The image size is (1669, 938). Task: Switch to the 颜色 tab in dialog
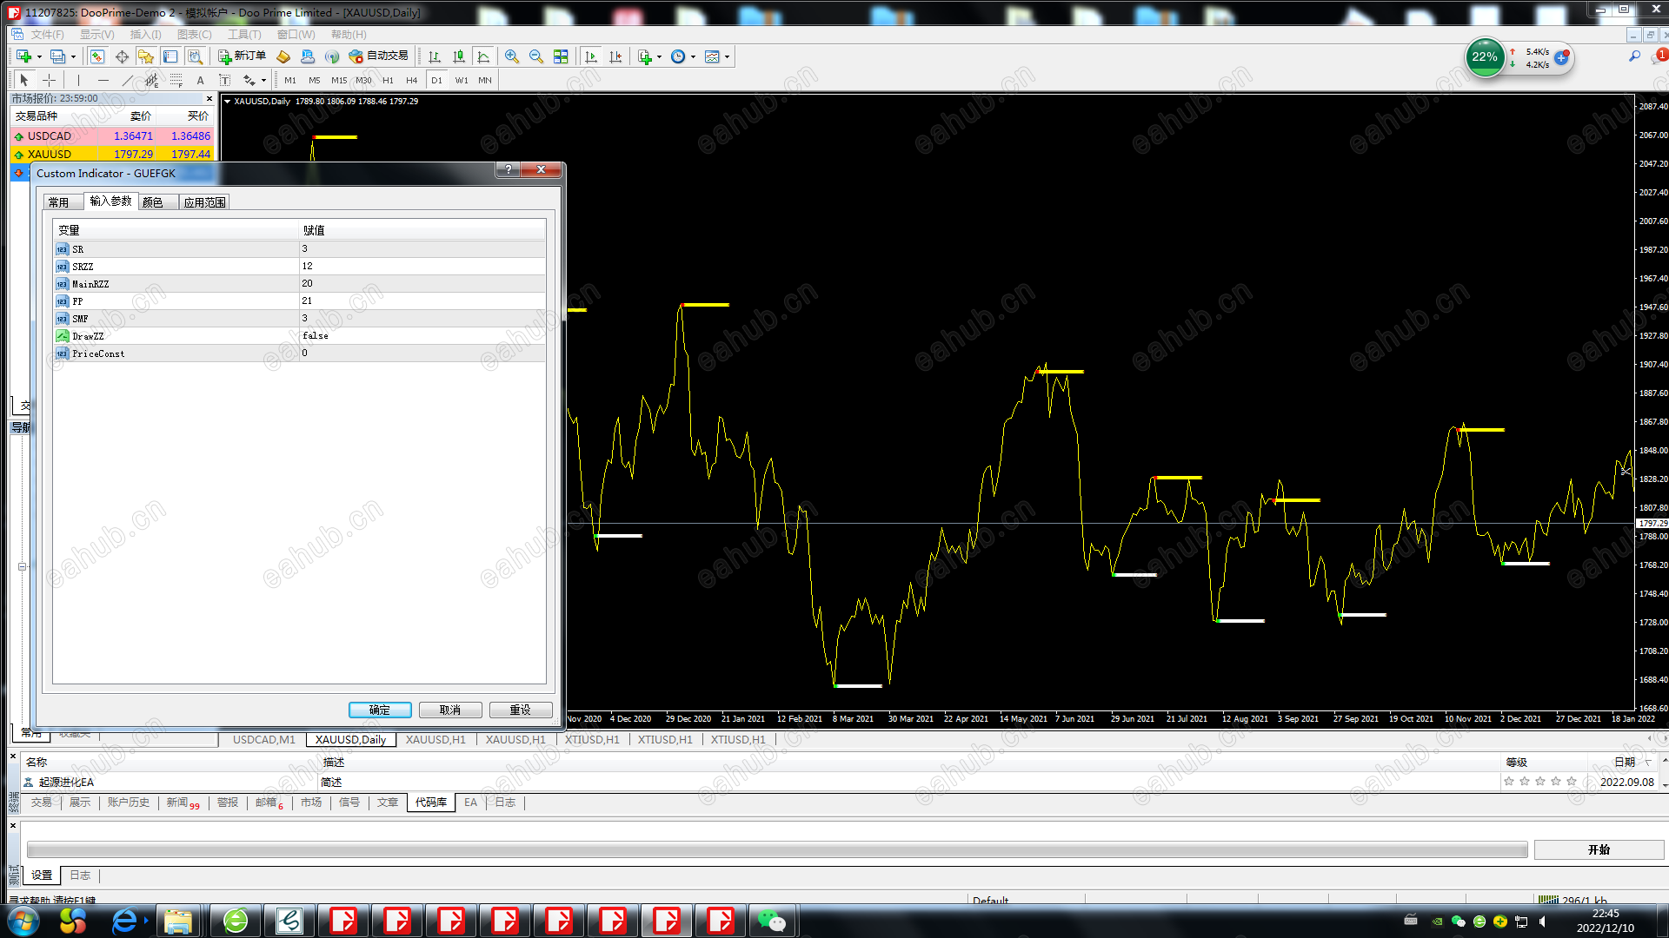(153, 202)
